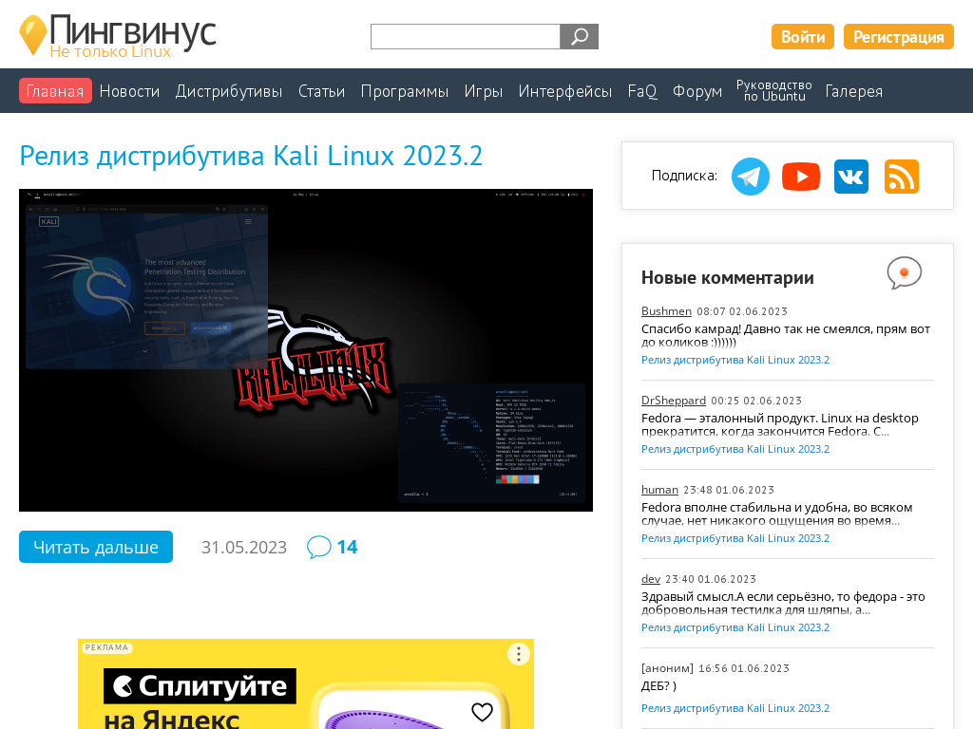
Task: Open the Главная menu item
Action: click(55, 91)
